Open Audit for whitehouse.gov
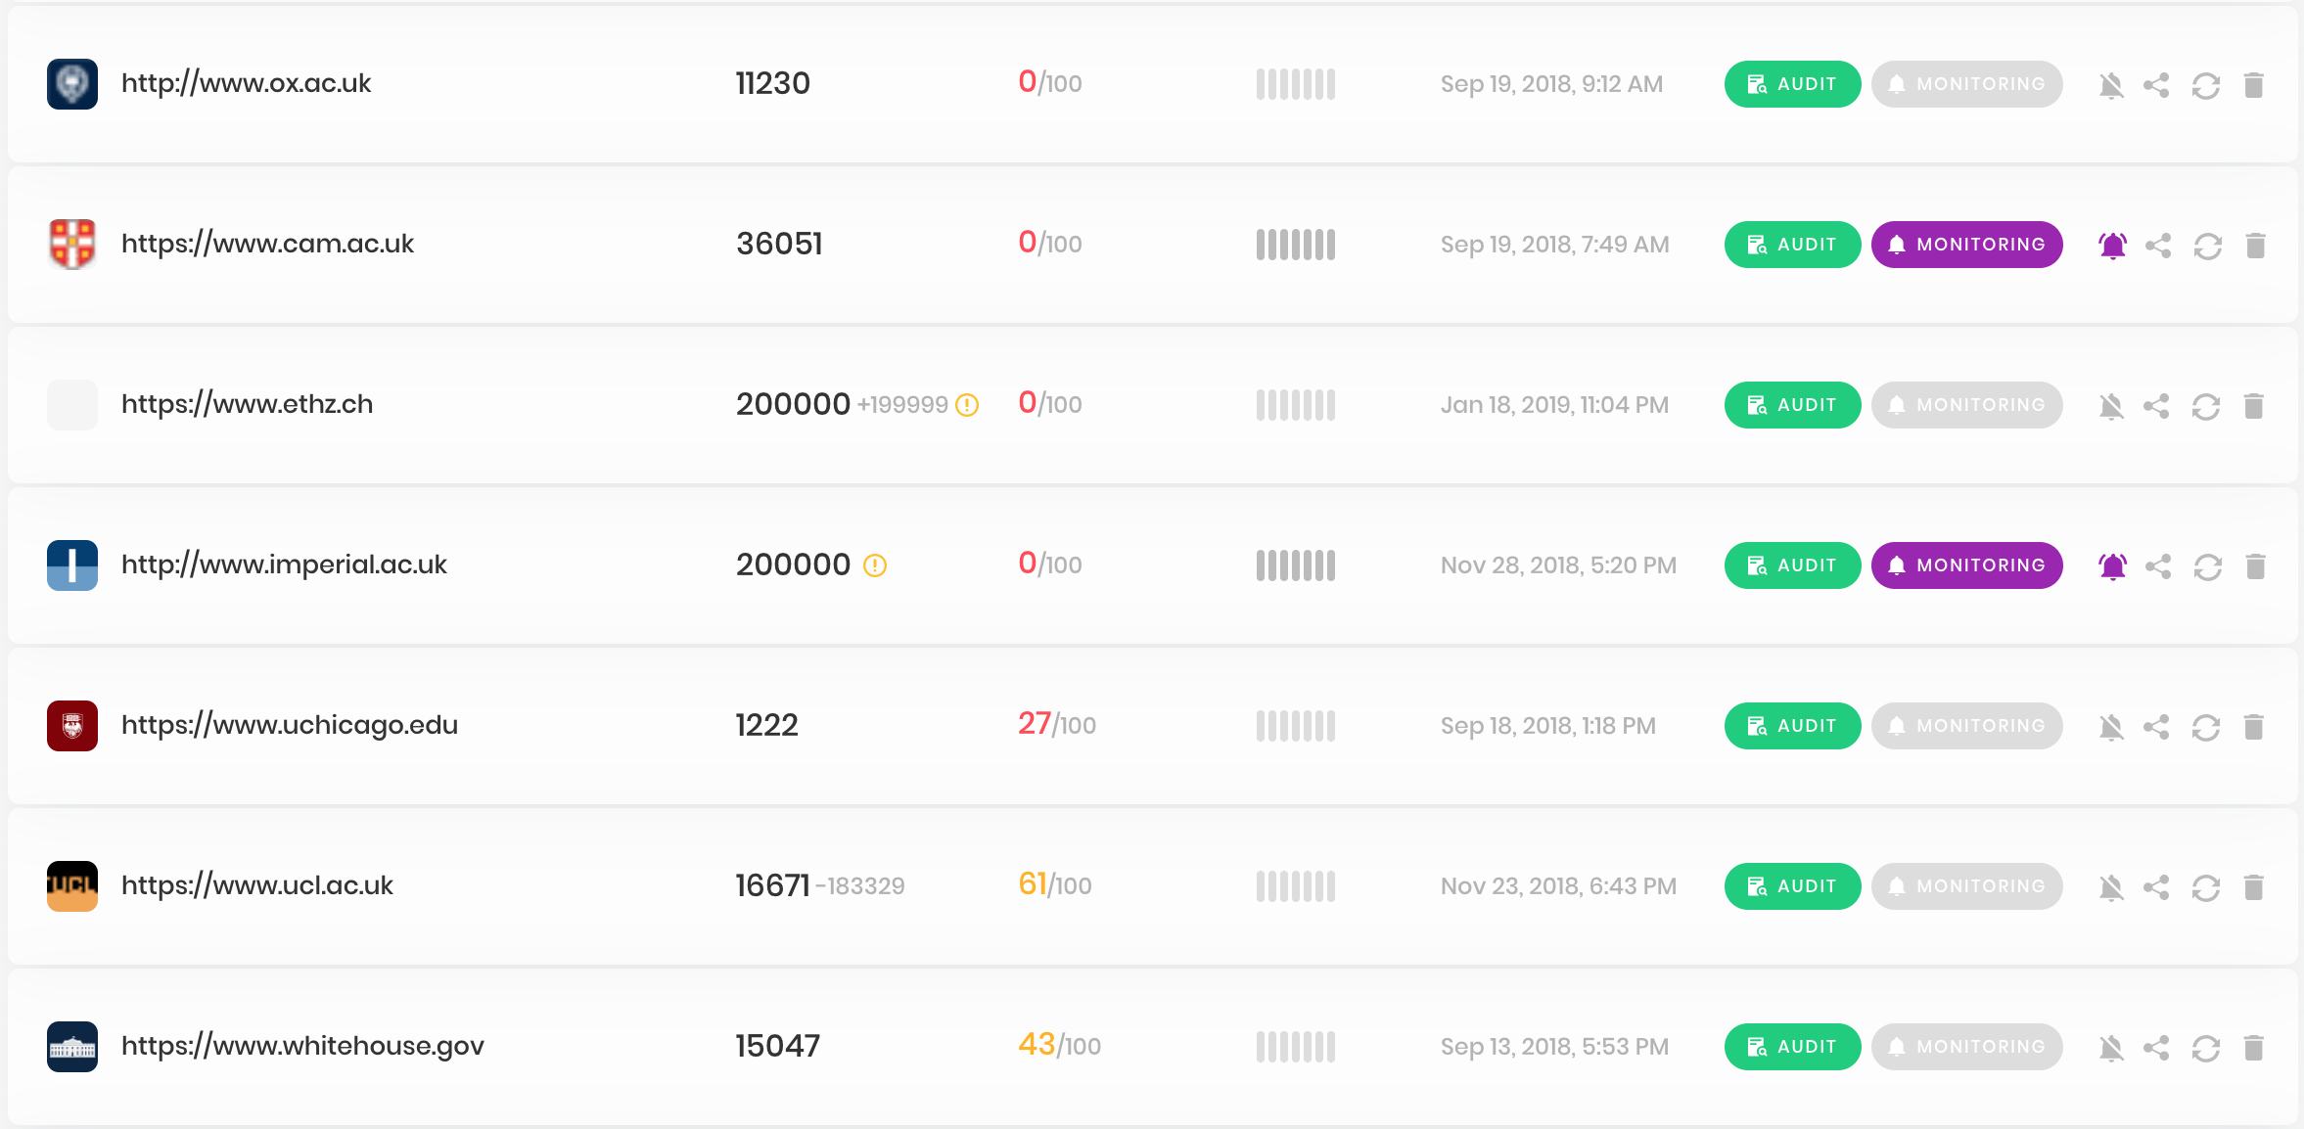 [x=1793, y=1047]
